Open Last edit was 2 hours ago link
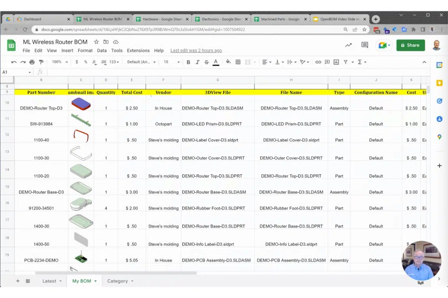The image size is (448, 298). point(196,51)
